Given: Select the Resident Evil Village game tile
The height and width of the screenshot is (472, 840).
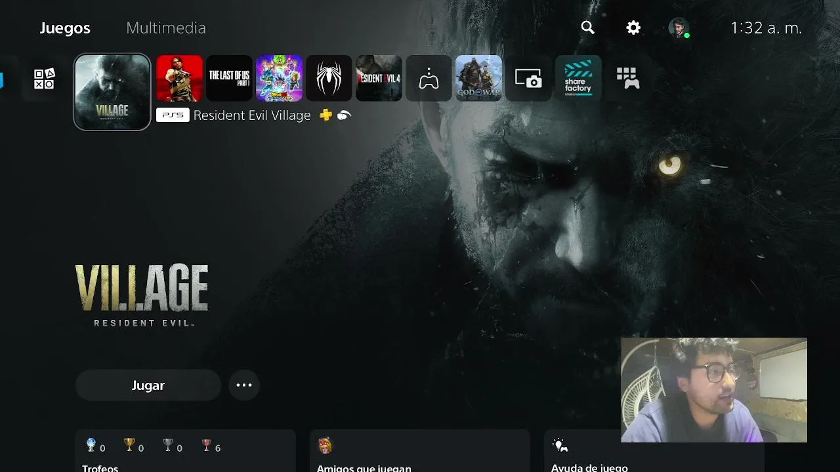Looking at the screenshot, I should 112,92.
